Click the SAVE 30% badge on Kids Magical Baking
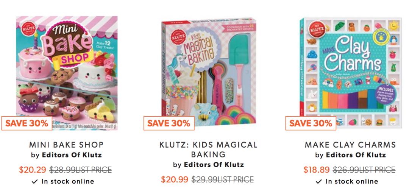The image size is (409, 187). (169, 123)
